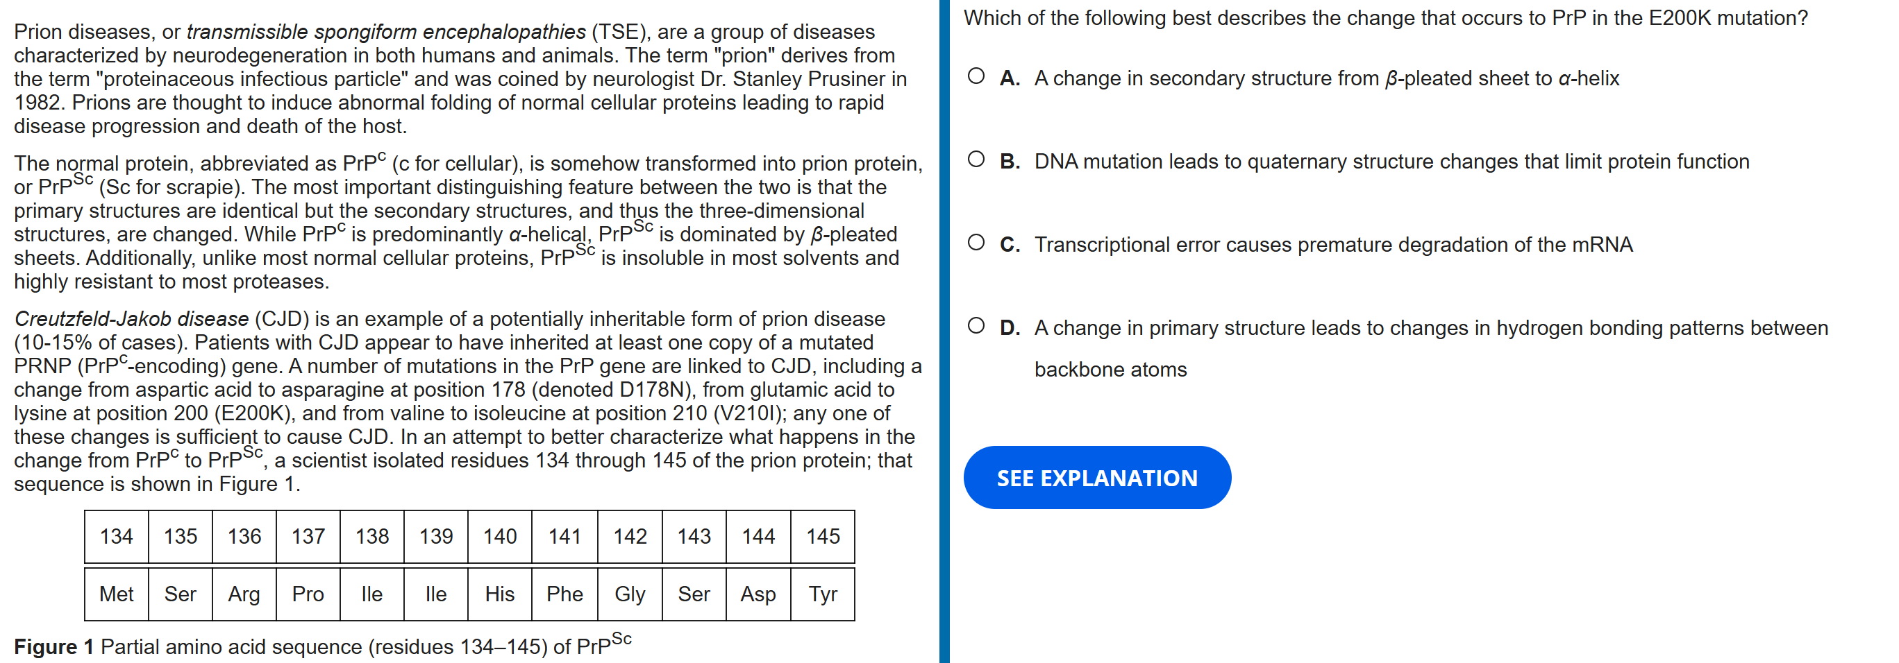Click table cell numbered 145
The height and width of the screenshot is (663, 1899).
pyautogui.click(x=823, y=536)
